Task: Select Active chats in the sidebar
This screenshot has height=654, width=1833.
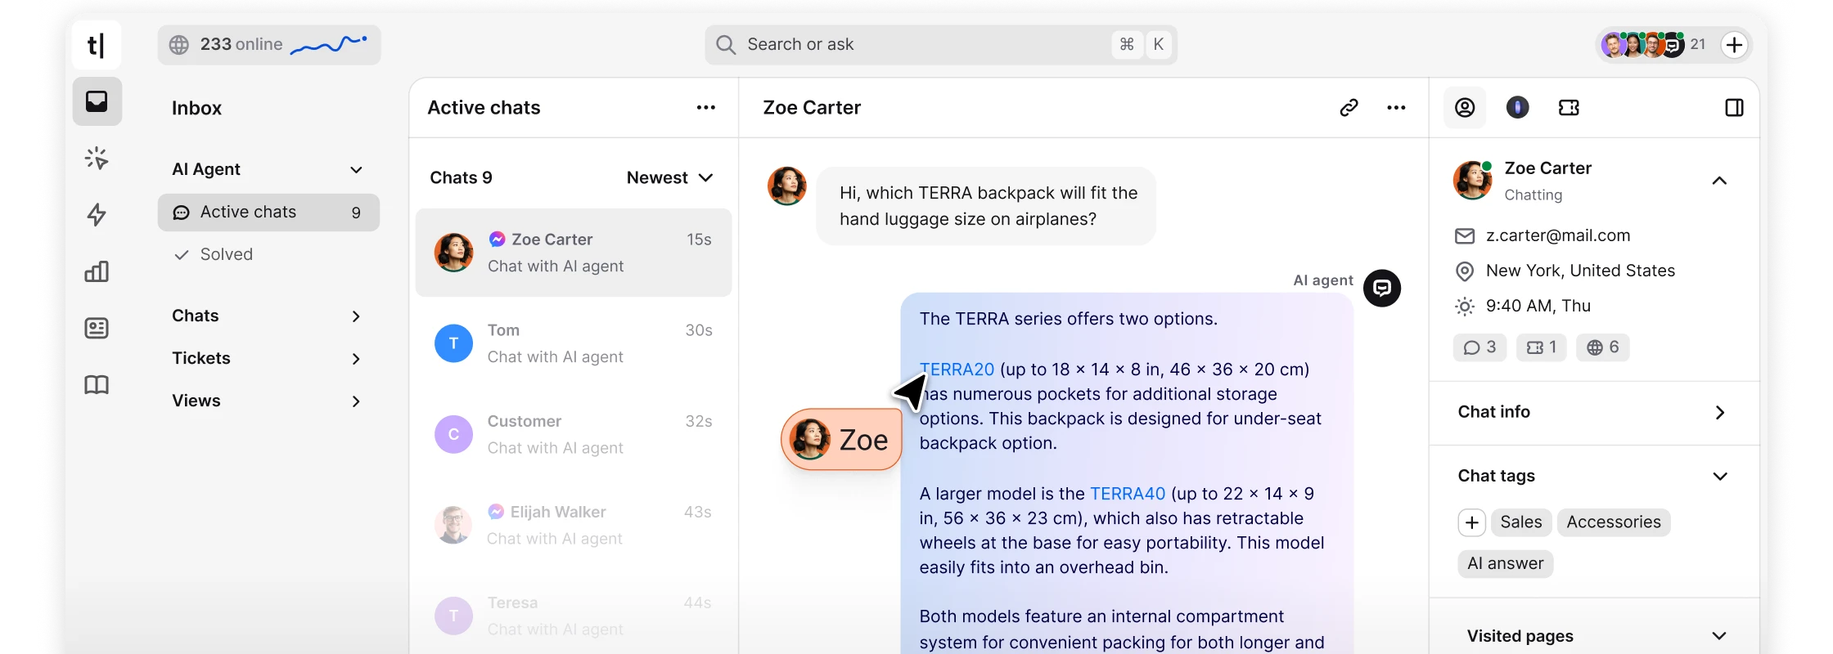Action: point(268,213)
